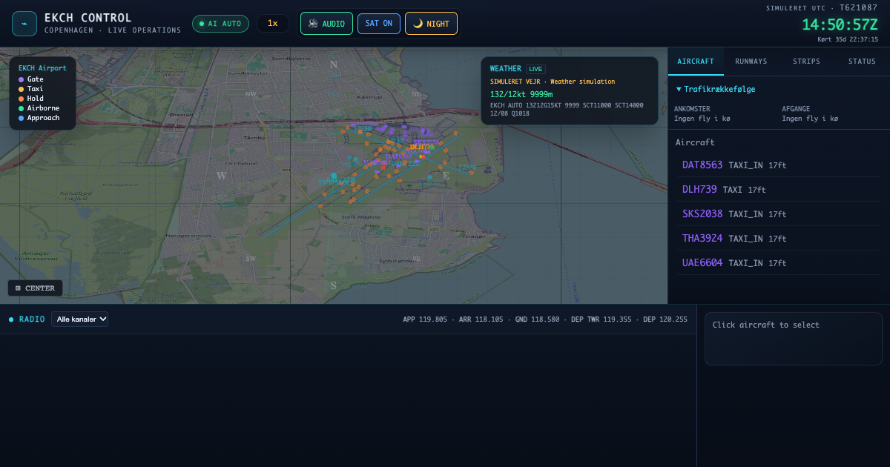
Task: Click the DEP 120.255 frequency
Action: (665, 319)
